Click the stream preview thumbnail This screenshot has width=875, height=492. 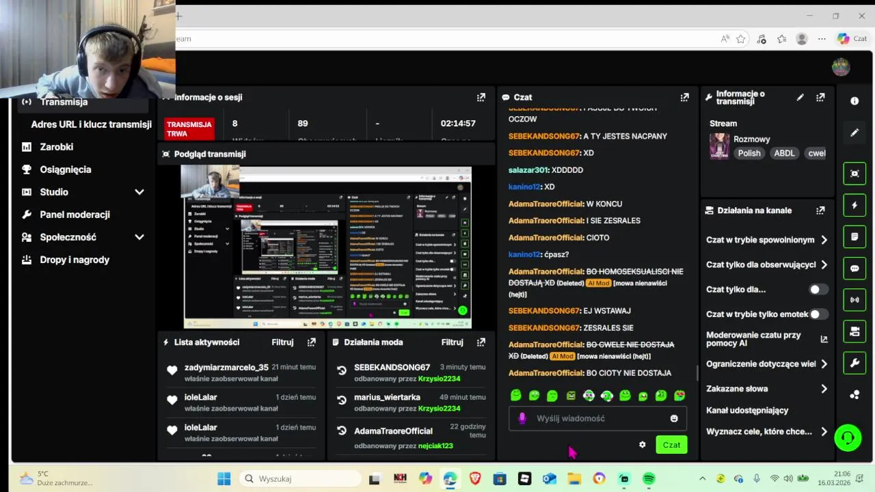(327, 247)
